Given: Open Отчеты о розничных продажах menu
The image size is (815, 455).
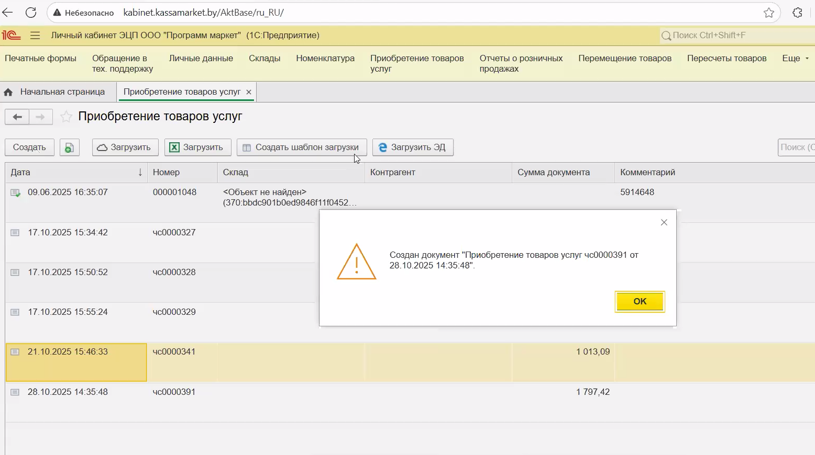Looking at the screenshot, I should pyautogui.click(x=521, y=63).
